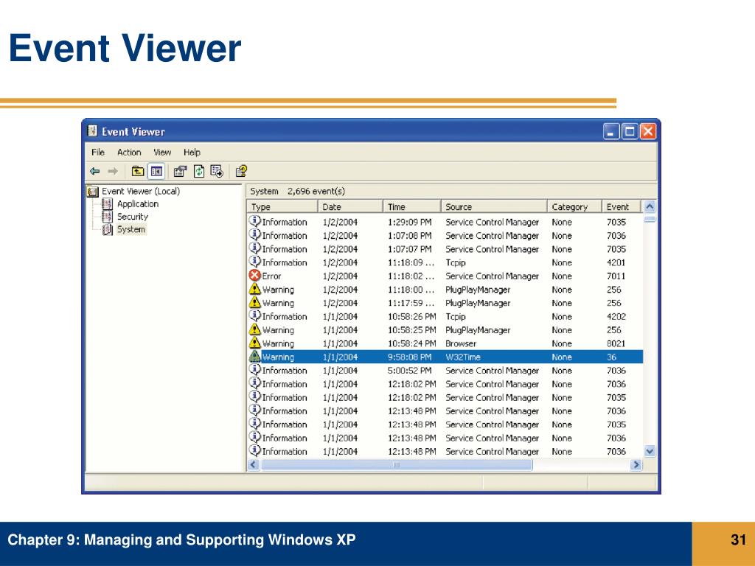Click the vertical scrollbar down arrow
The height and width of the screenshot is (566, 755).
(650, 452)
